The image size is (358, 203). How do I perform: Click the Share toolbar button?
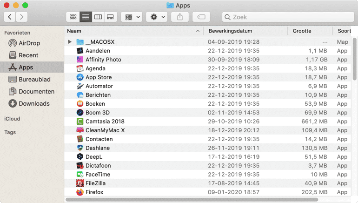click(180, 17)
